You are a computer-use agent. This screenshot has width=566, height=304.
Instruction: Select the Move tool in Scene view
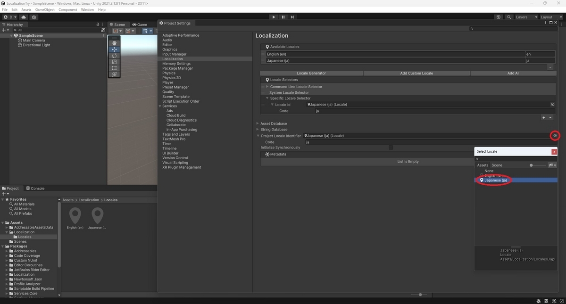114,49
